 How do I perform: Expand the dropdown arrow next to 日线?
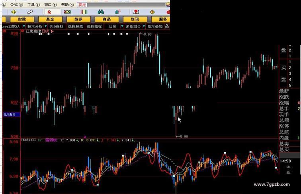(122, 26)
